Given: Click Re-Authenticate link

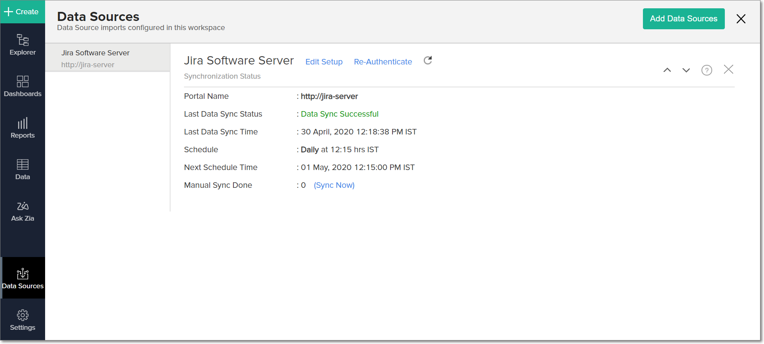Looking at the screenshot, I should pos(383,62).
